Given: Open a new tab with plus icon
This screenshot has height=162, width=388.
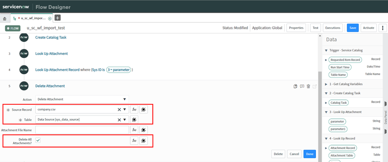Looking at the screenshot, I should [x=57, y=18].
